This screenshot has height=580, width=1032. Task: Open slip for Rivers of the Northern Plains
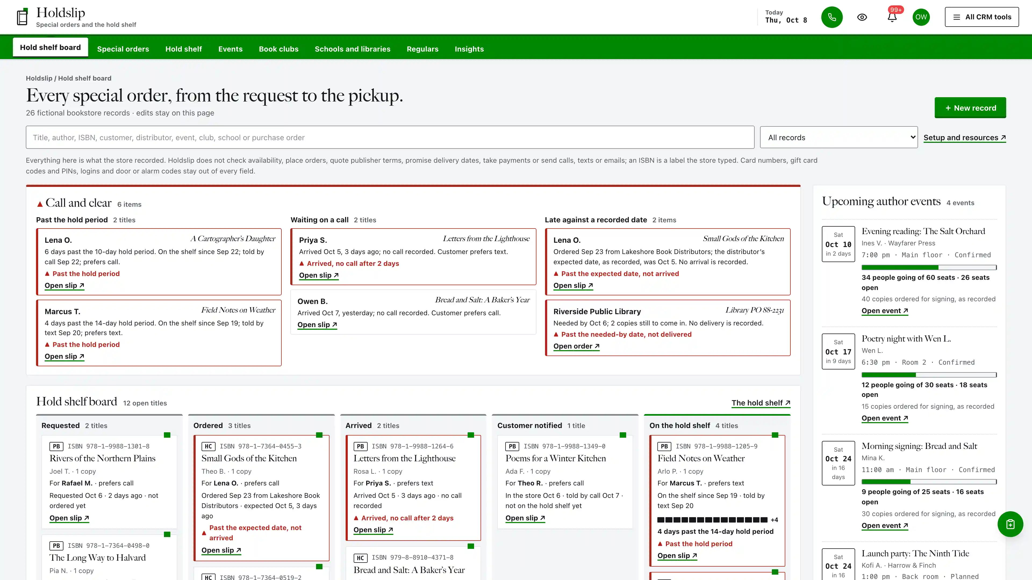coord(69,518)
